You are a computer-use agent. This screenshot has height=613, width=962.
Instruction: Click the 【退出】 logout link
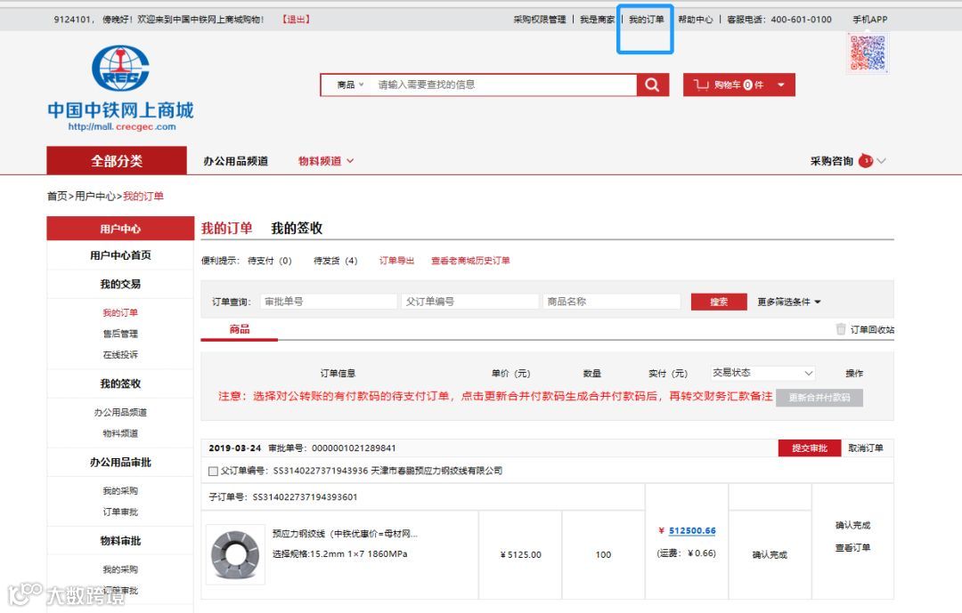pos(296,19)
